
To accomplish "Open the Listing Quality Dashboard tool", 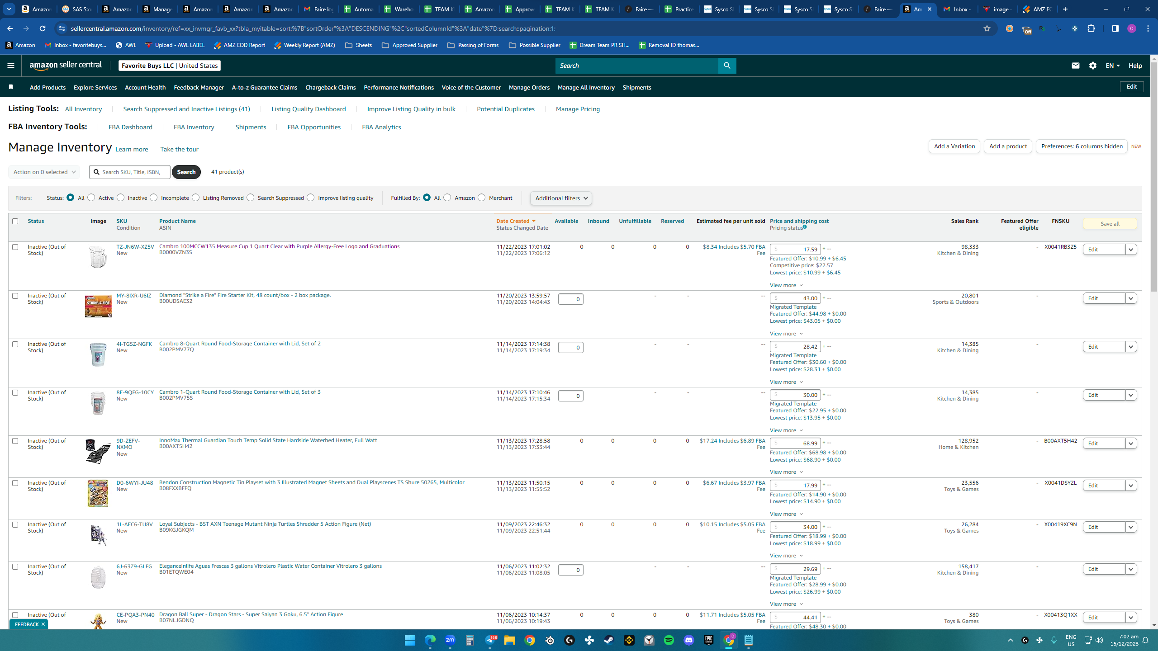I will pyautogui.click(x=308, y=109).
